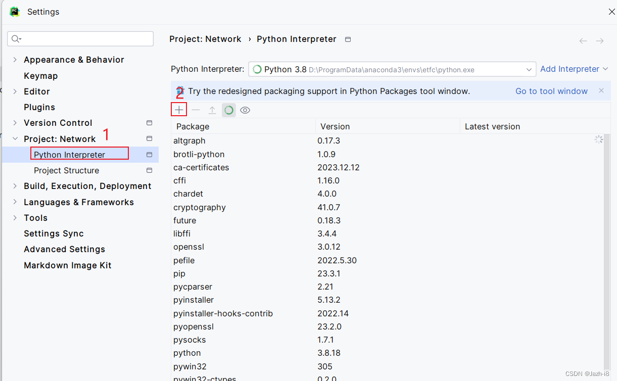This screenshot has width=617, height=381.
Task: Expand the Editor settings group
Action: [15, 91]
